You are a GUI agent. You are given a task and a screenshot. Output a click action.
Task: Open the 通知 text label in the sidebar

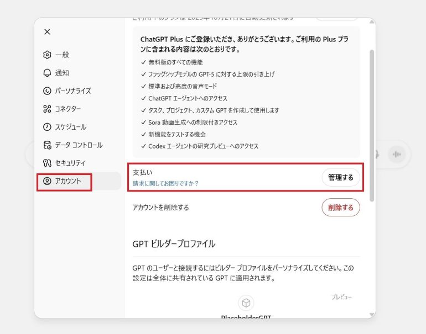tap(62, 73)
